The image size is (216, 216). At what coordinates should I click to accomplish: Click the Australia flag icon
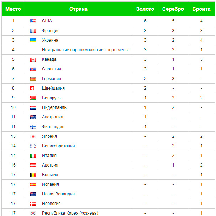33,117
